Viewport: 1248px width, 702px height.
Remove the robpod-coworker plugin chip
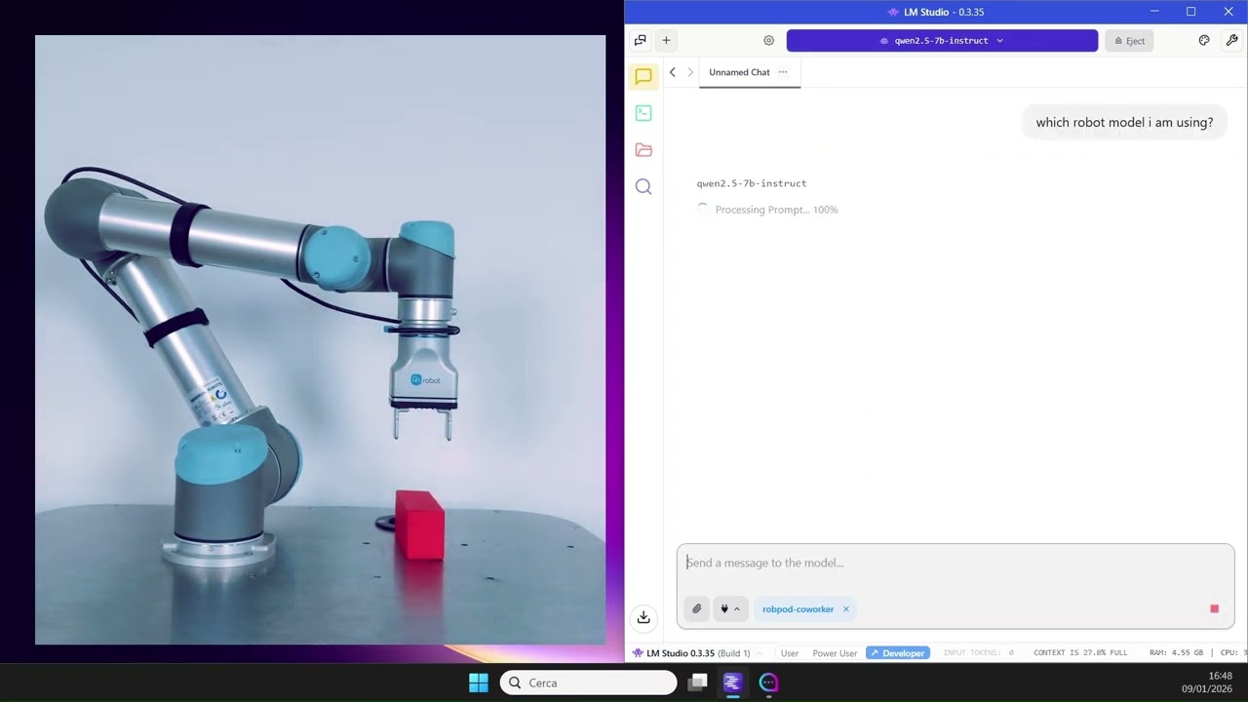(846, 609)
